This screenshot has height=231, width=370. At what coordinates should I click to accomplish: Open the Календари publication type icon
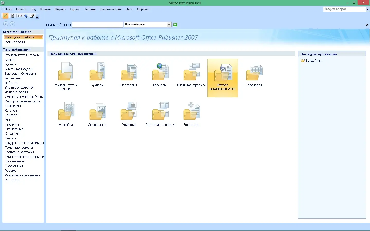click(254, 72)
